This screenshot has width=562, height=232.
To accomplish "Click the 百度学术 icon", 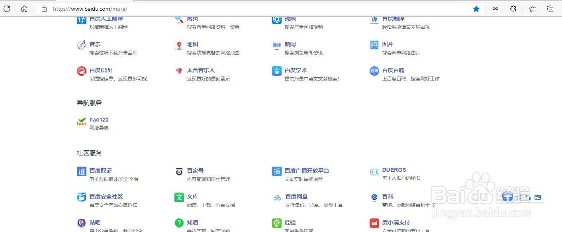I will coord(277,71).
